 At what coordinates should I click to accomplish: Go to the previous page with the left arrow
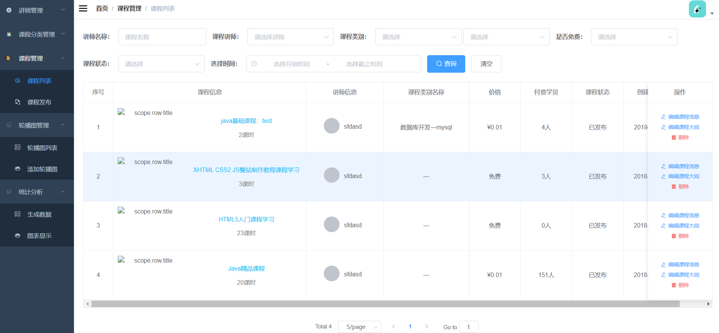(394, 327)
